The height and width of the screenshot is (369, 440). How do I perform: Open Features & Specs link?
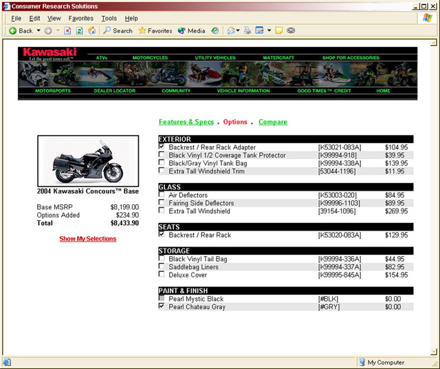(186, 122)
